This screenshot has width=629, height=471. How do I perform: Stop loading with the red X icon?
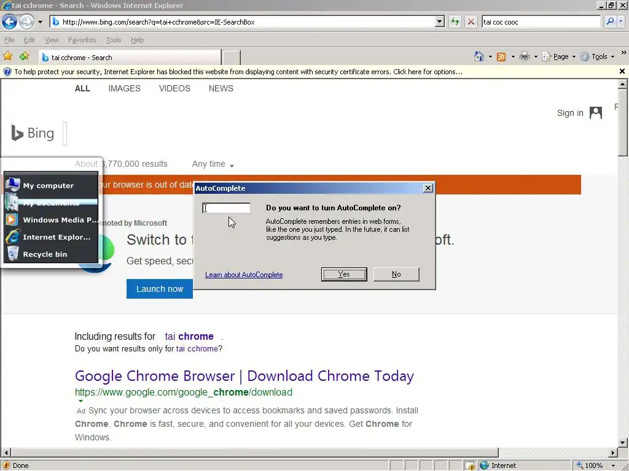471,22
